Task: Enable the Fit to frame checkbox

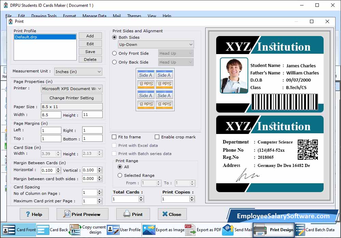Action: click(114, 137)
